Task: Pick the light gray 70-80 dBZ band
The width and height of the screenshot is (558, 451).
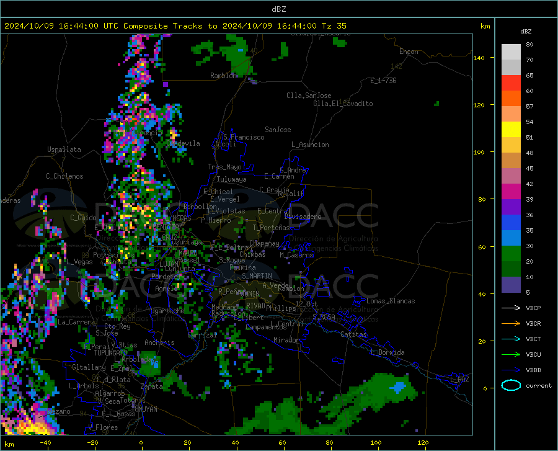Action: (511, 52)
